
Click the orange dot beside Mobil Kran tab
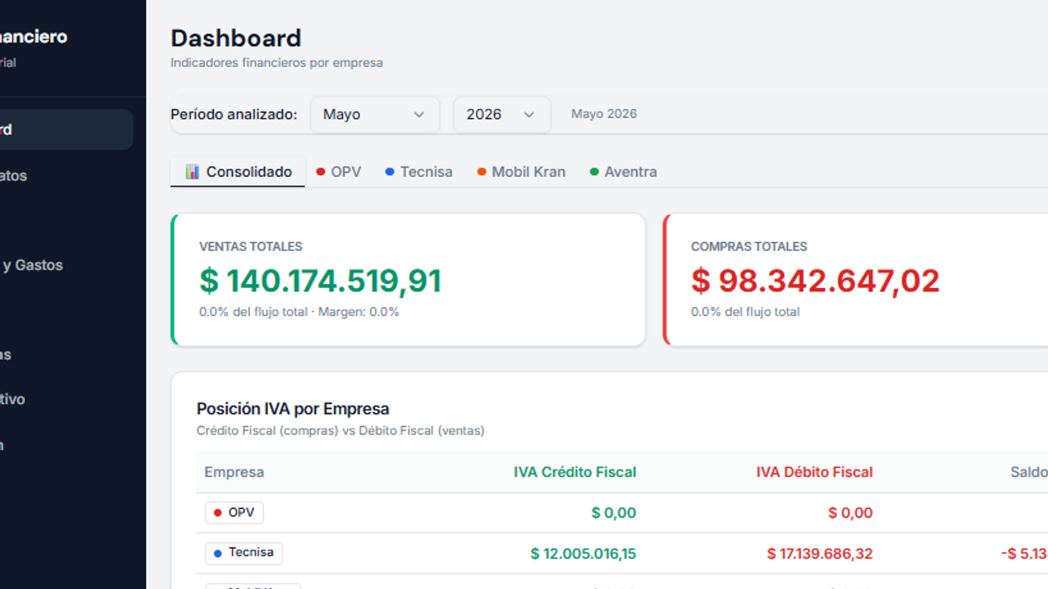click(481, 172)
